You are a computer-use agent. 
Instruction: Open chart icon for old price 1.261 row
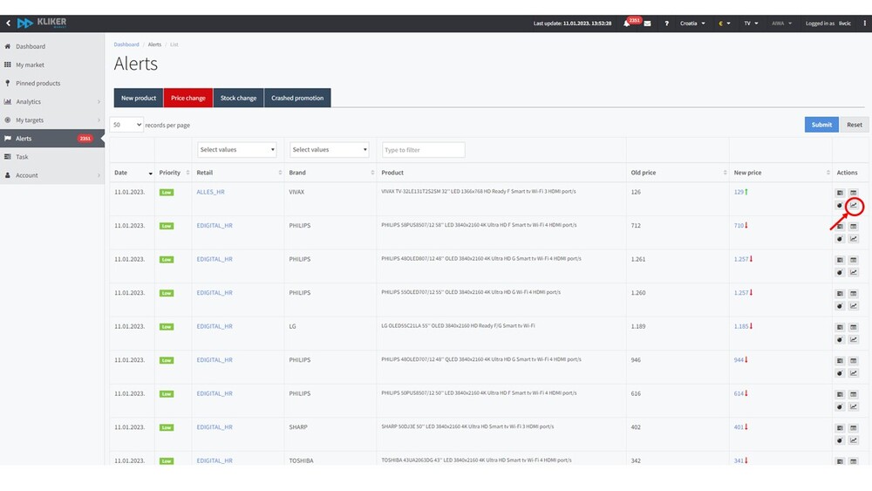(854, 272)
